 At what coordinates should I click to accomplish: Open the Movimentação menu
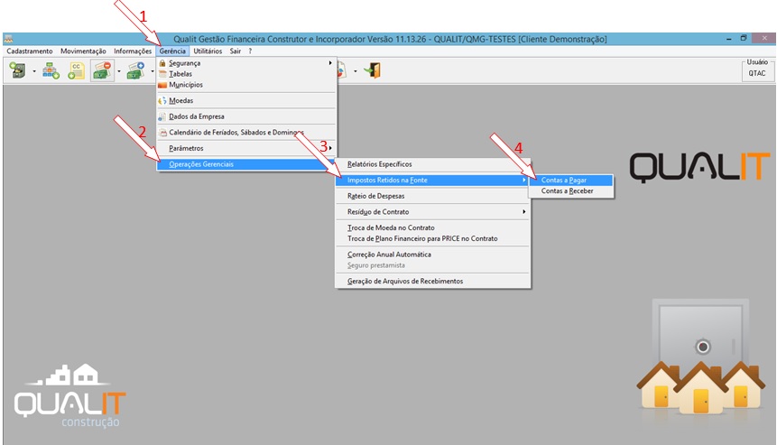(x=83, y=51)
